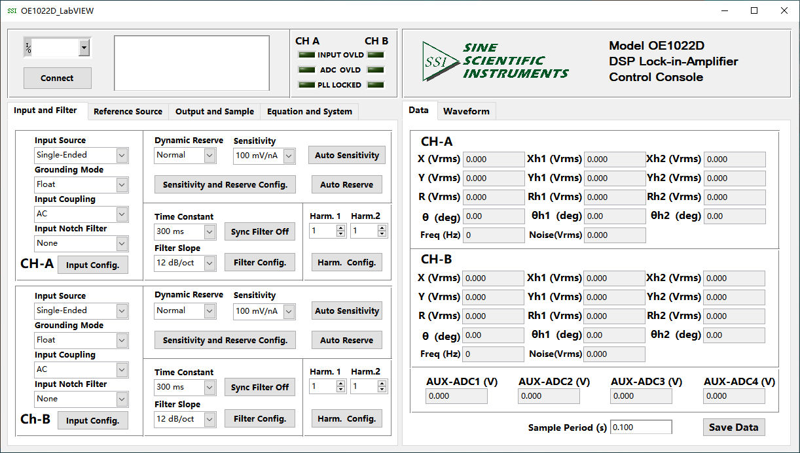
Task: Click Ch-B Auto Reserve button
Action: pyautogui.click(x=347, y=340)
